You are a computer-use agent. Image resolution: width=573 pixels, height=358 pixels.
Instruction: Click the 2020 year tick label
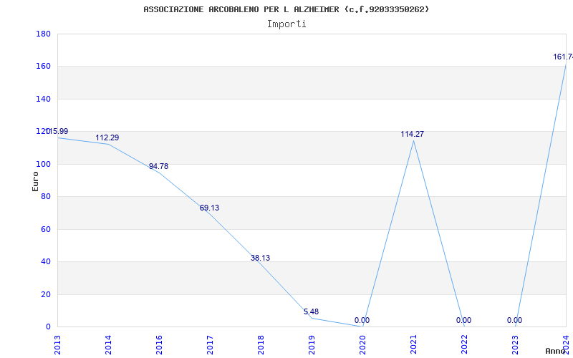click(362, 345)
